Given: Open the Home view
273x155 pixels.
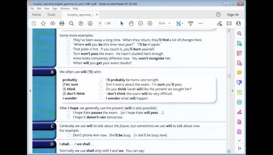Looking at the screenshot, I should 36,15.
